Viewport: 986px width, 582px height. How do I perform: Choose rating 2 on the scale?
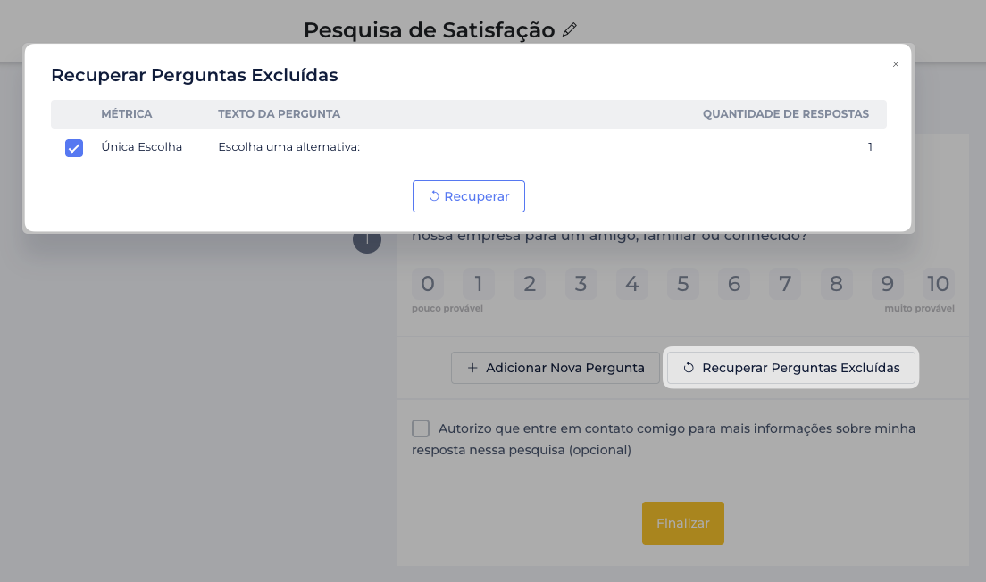(530, 284)
